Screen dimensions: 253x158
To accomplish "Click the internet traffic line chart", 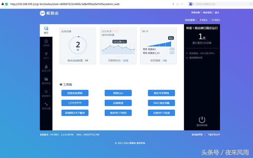I will coord(118,48).
